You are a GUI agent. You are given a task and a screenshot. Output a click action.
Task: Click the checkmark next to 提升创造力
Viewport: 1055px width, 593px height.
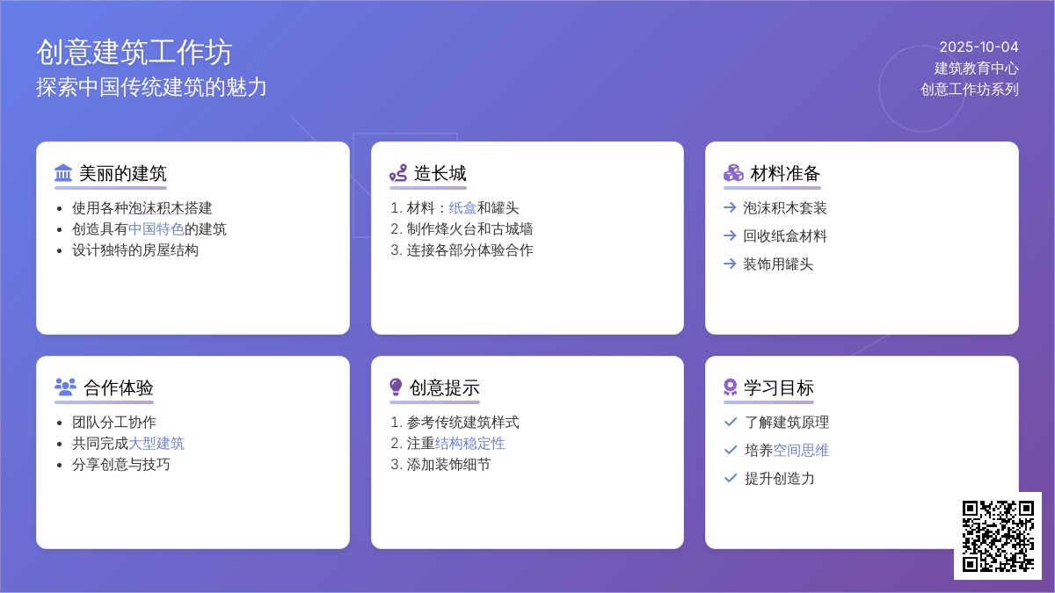point(730,479)
